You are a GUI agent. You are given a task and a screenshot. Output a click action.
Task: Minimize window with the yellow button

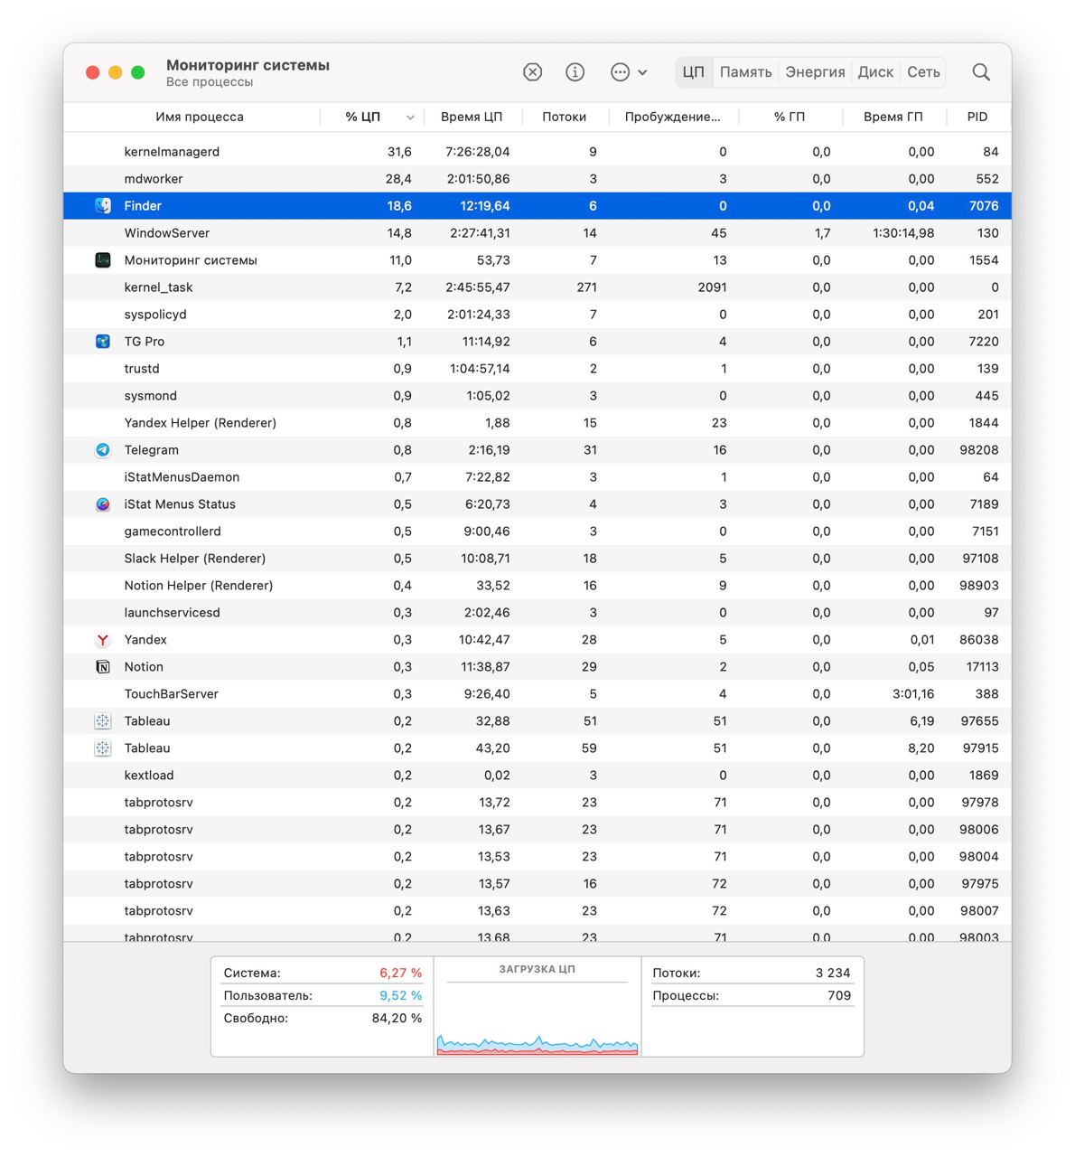[115, 72]
